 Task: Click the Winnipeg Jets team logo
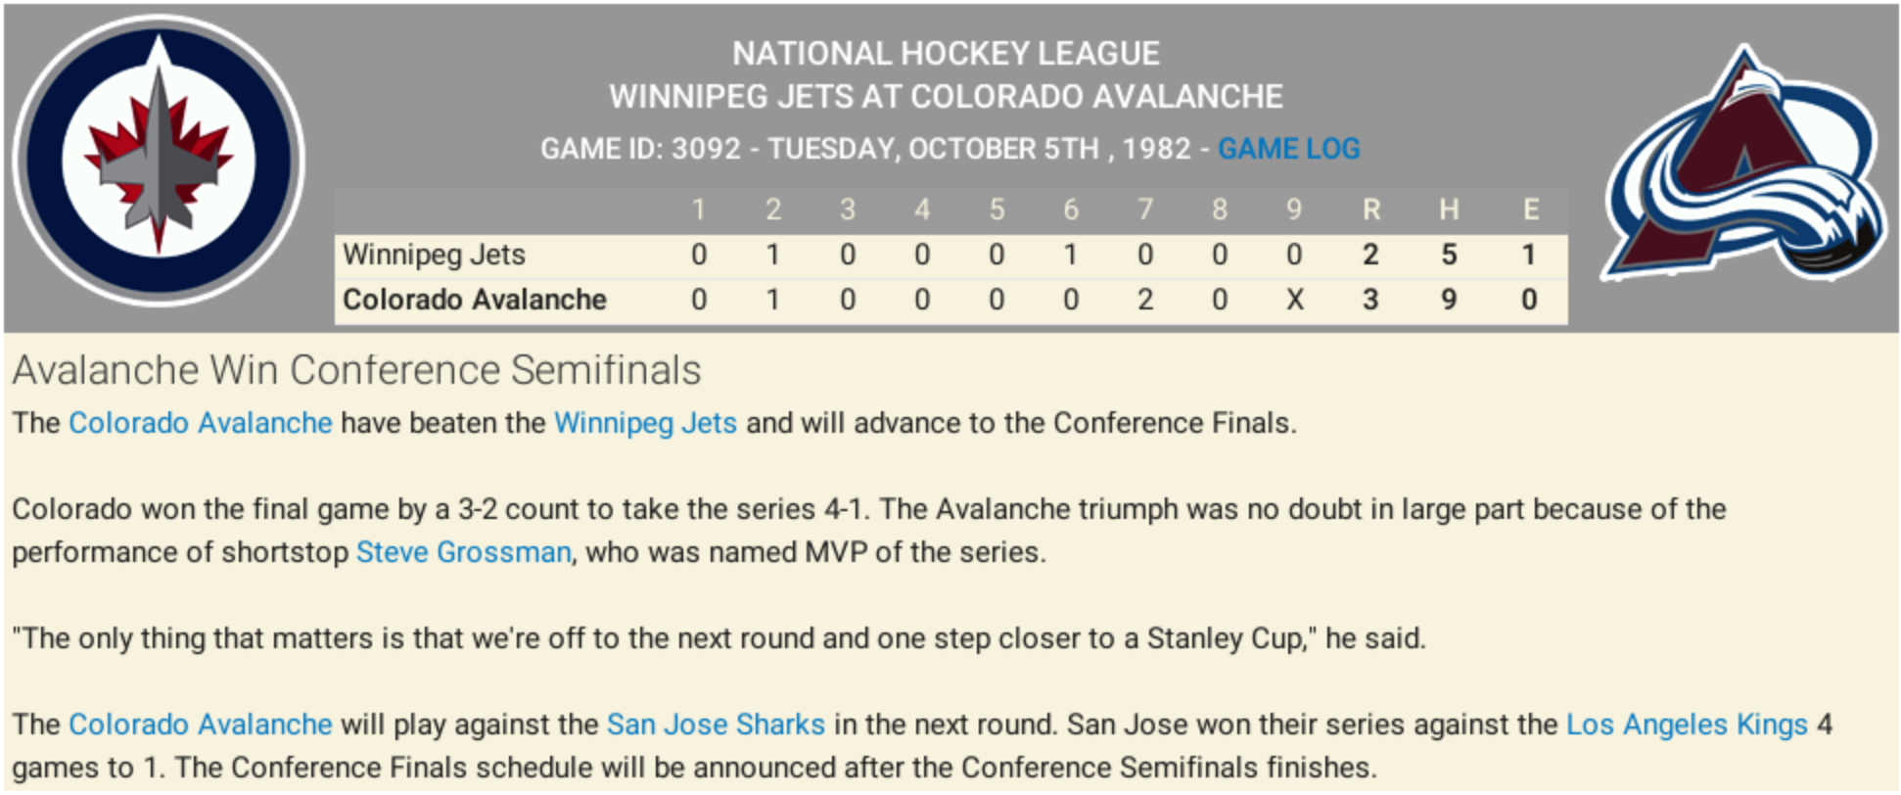[x=159, y=161]
